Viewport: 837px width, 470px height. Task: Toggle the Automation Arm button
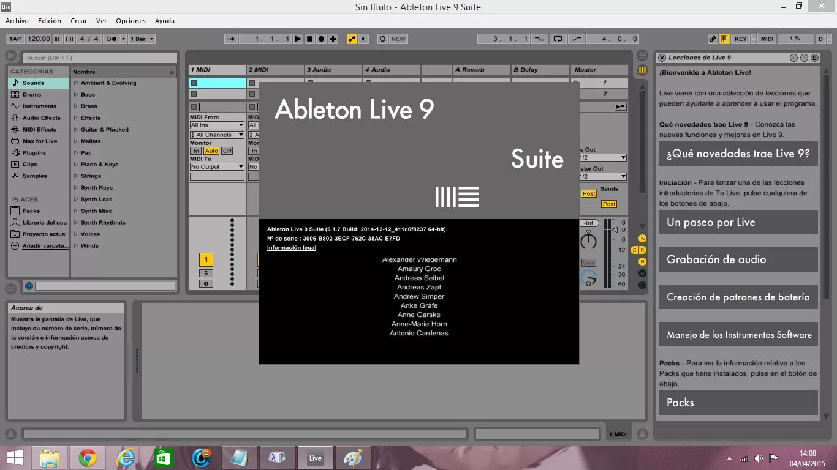pos(352,39)
